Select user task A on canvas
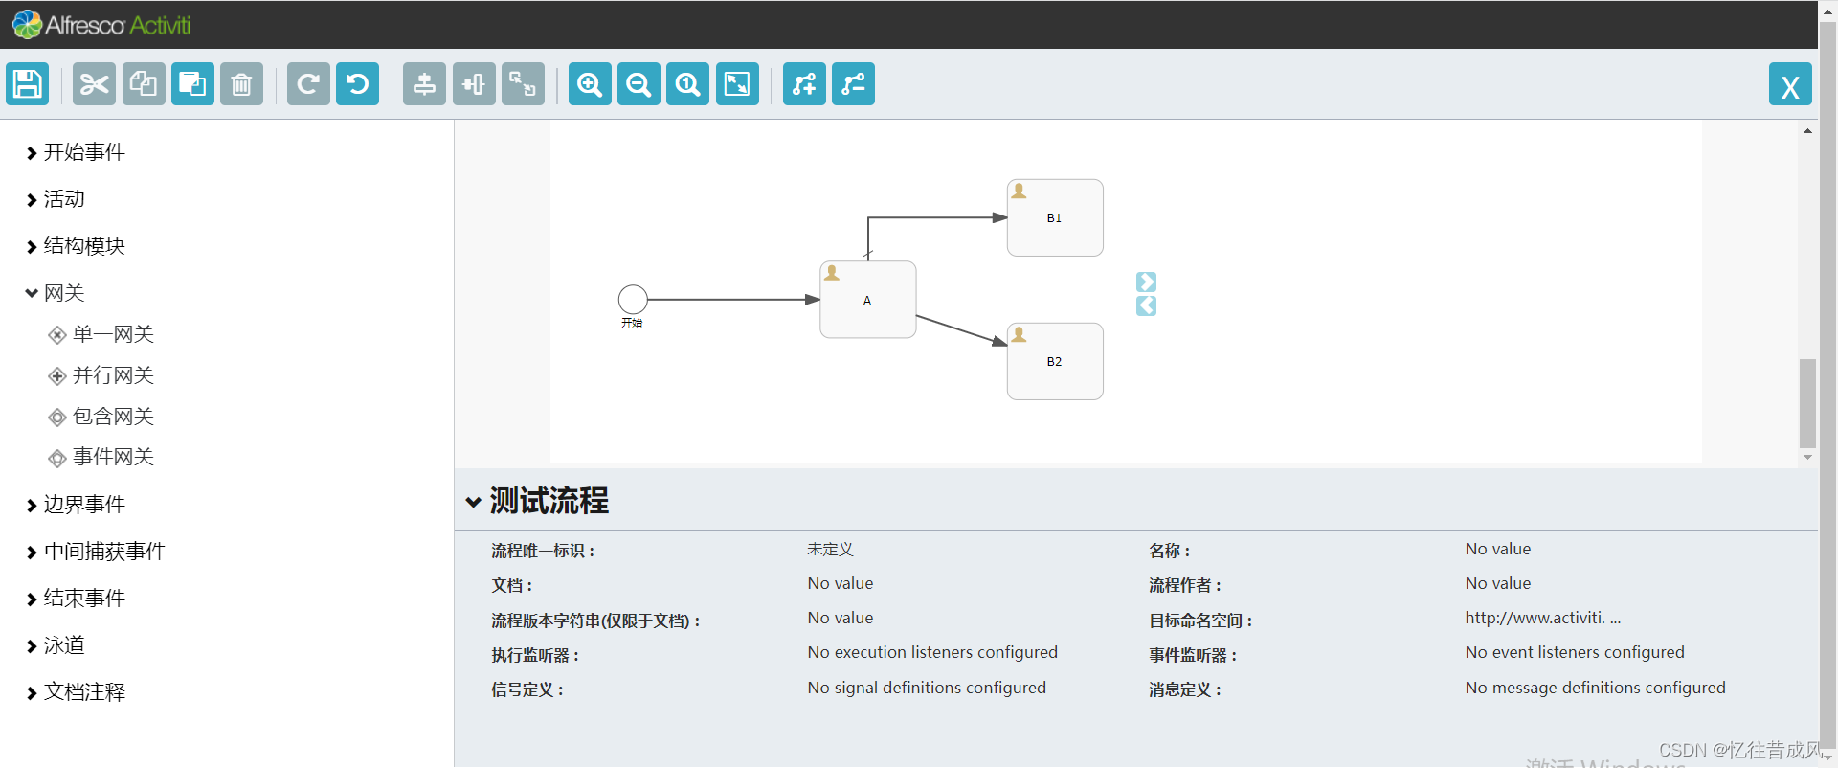 coord(868,300)
